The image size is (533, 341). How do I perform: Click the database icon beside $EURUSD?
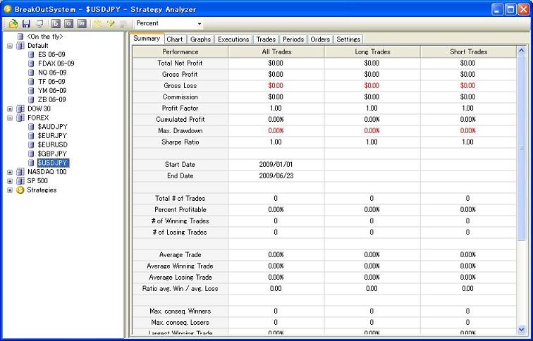(x=31, y=144)
